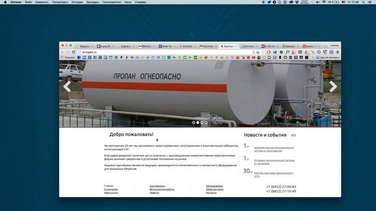This screenshot has width=376, height=211.
Task: Click the gear extension icon in toolbar
Action: 281,52
